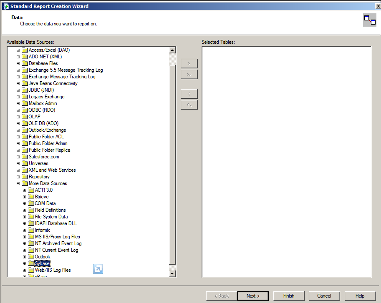
Task: Select the Outlook item under More Data Sources
Action: pos(43,257)
